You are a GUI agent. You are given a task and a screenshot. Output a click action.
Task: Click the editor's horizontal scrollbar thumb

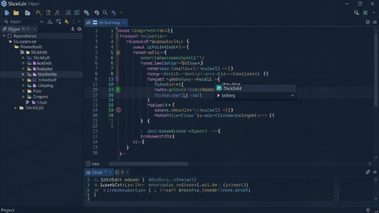point(148,164)
